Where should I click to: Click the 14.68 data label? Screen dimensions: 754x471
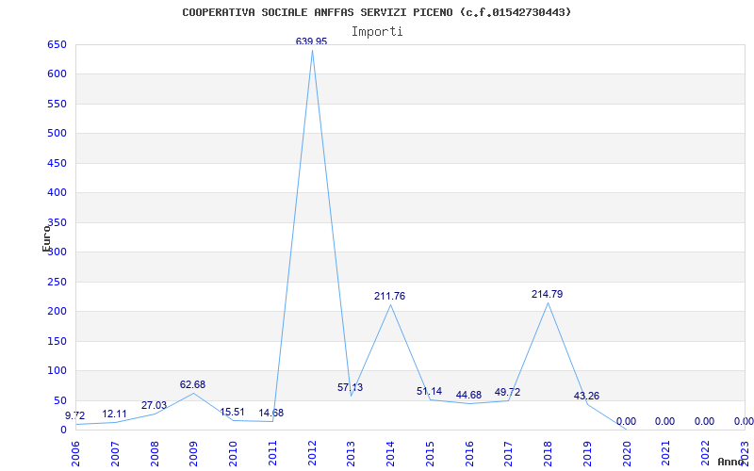(271, 413)
